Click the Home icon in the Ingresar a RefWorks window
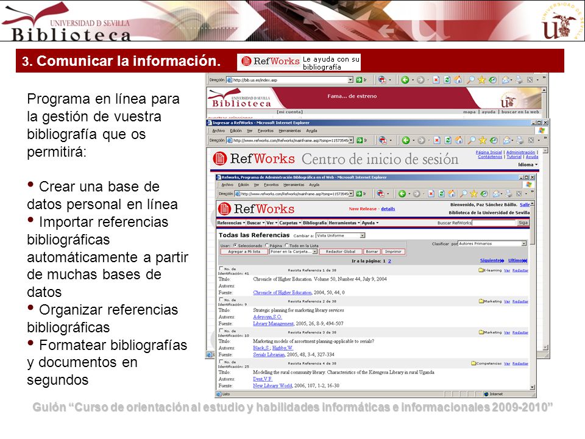Image resolution: width=585 pixels, height=439 pixels. (x=459, y=140)
